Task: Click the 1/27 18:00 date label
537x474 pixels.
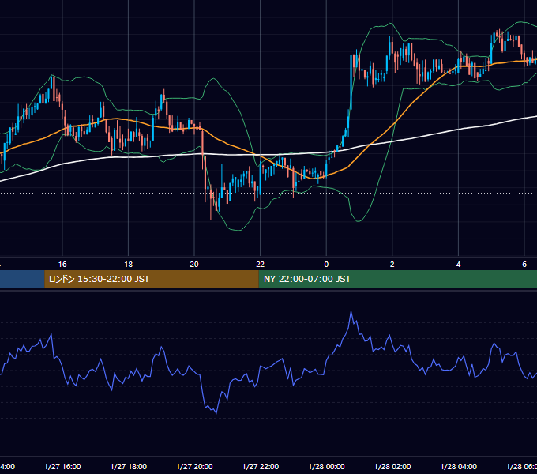Action: click(129, 466)
